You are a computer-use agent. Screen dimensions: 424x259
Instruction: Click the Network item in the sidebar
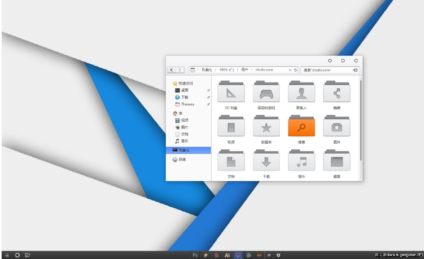pyautogui.click(x=181, y=160)
